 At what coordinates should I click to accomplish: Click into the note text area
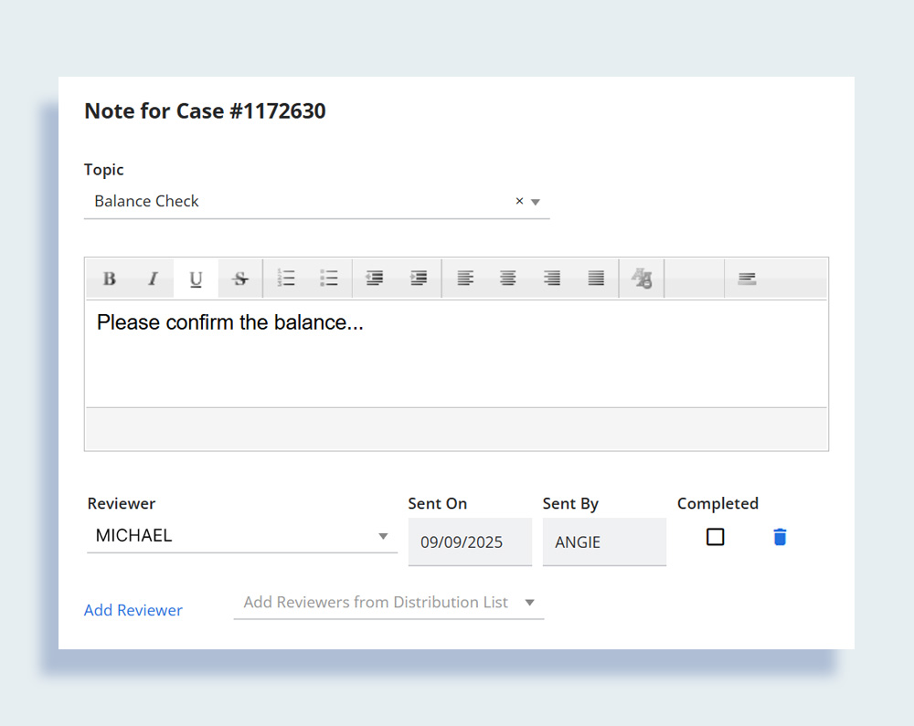[x=455, y=356]
